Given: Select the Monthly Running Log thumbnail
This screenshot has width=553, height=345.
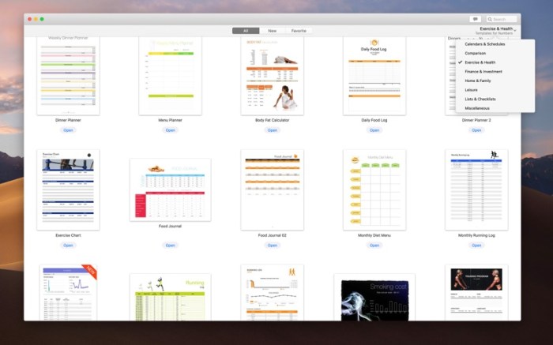Looking at the screenshot, I should point(476,190).
